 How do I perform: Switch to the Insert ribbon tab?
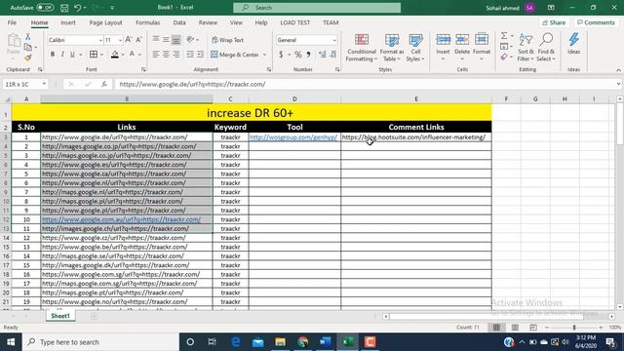click(x=68, y=22)
